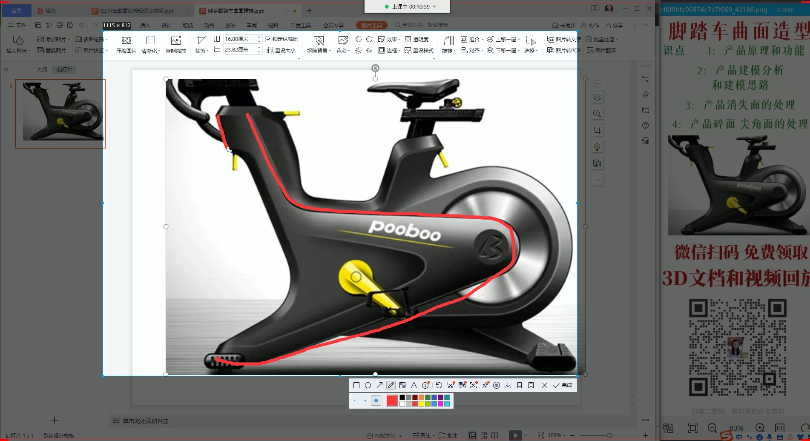The height and width of the screenshot is (441, 810).
Task: Open the 边框 border dropdown
Action: pos(389,50)
